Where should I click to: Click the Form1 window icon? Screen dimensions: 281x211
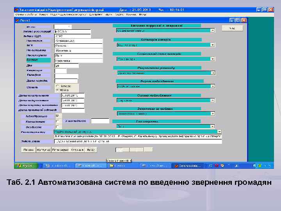[x=18, y=20]
